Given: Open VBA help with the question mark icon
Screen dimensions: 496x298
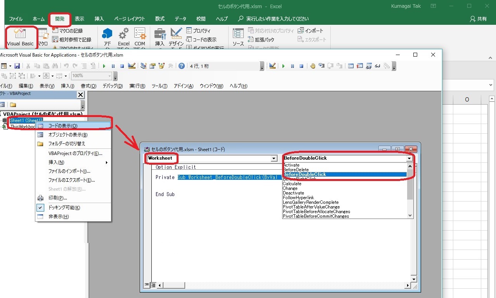Looking at the screenshot, I should coord(182,66).
